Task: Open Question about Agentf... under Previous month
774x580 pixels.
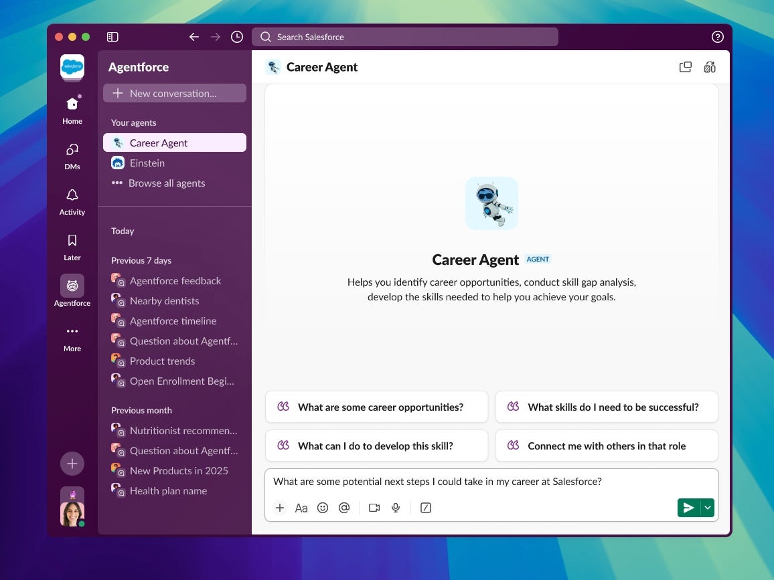Action: coord(174,451)
